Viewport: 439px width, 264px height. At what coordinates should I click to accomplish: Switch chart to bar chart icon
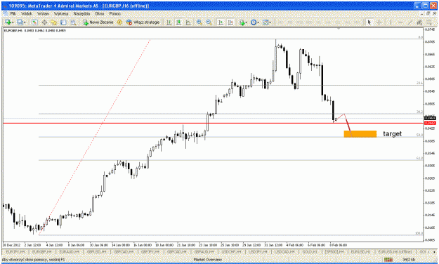(x=169, y=22)
